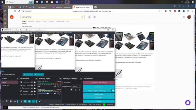Open Yandex search settings sliders icon
The width and height of the screenshot is (196, 110).
(95, 17)
